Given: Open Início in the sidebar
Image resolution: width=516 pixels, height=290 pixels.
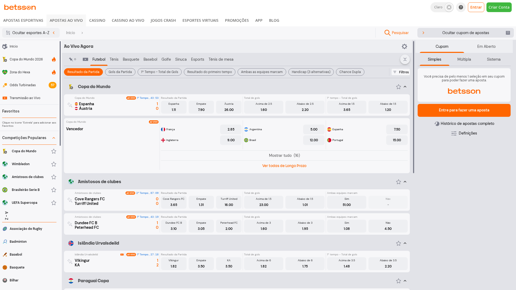Looking at the screenshot, I should [29, 46].
